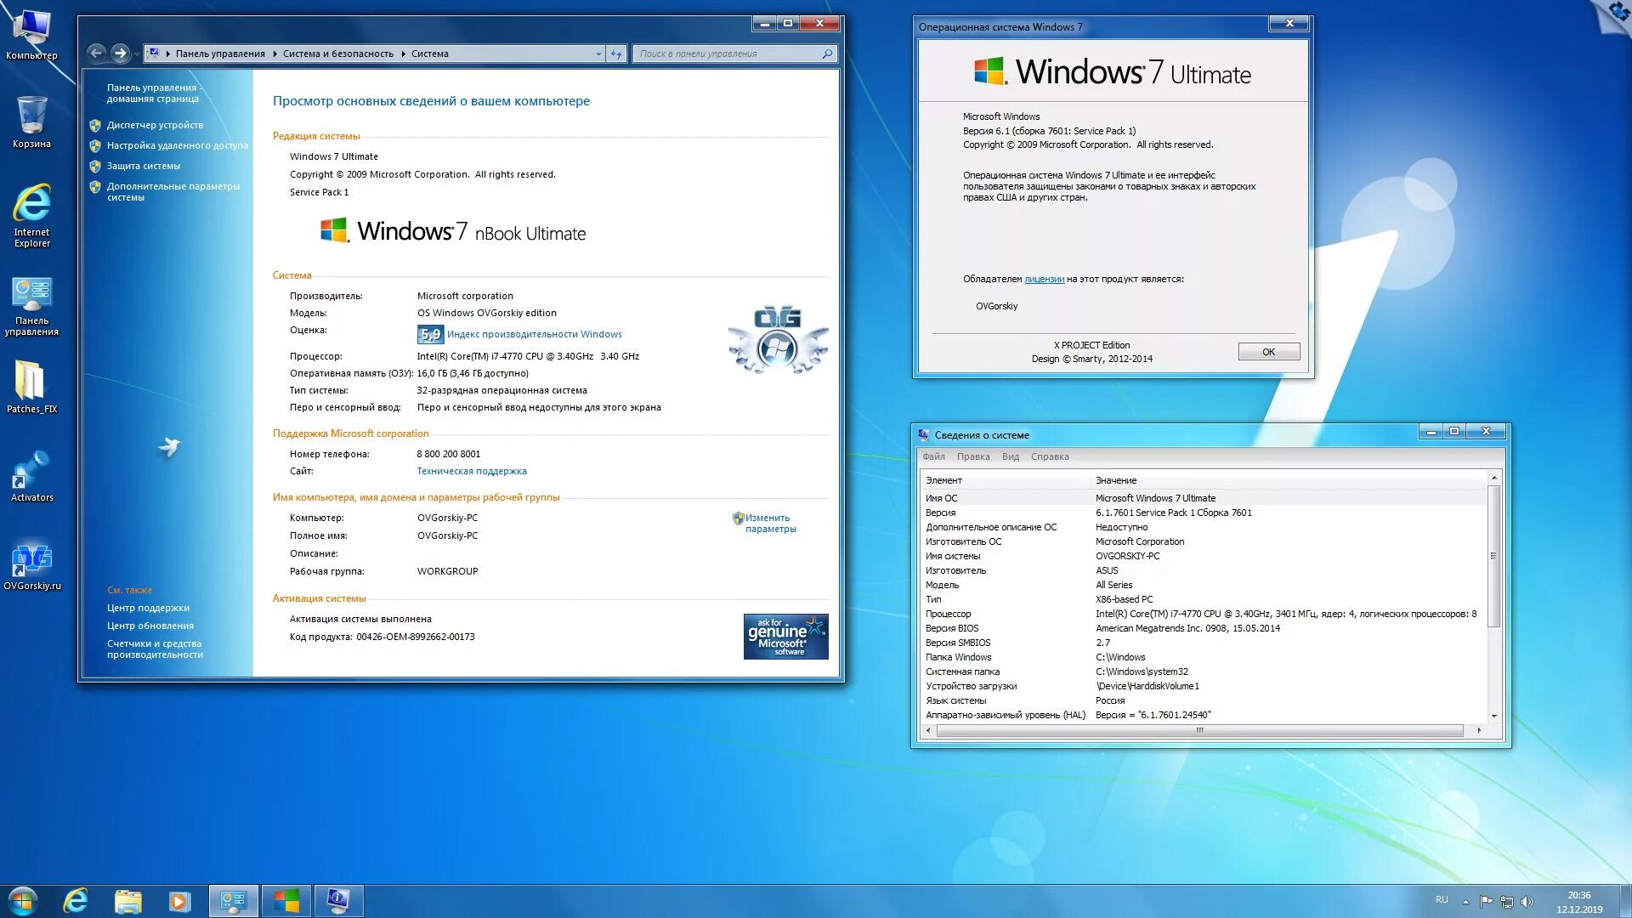Click scroll-right arrow in Сведения о системе
This screenshot has width=1632, height=918.
[x=1479, y=730]
